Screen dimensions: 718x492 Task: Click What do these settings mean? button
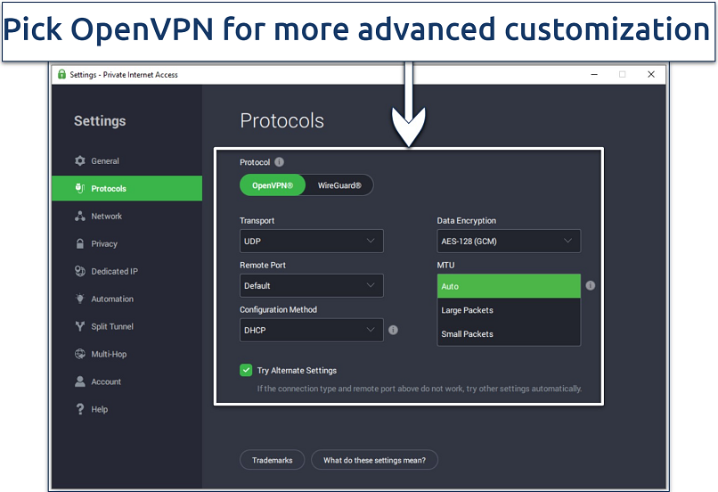pyautogui.click(x=374, y=460)
